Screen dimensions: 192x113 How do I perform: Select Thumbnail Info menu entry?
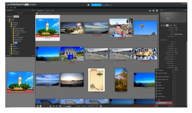coord(164,103)
